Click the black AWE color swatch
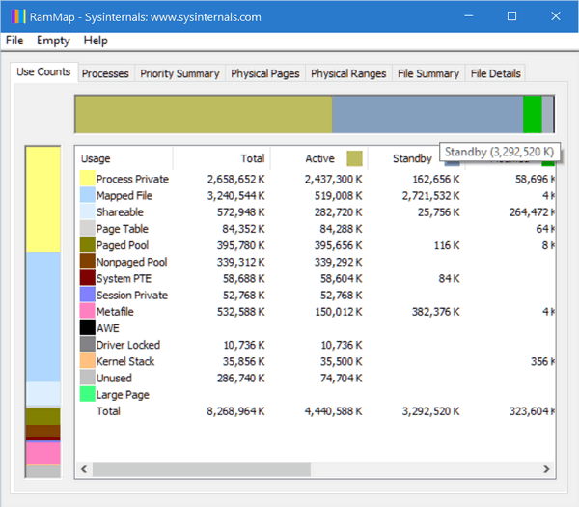 click(x=88, y=328)
